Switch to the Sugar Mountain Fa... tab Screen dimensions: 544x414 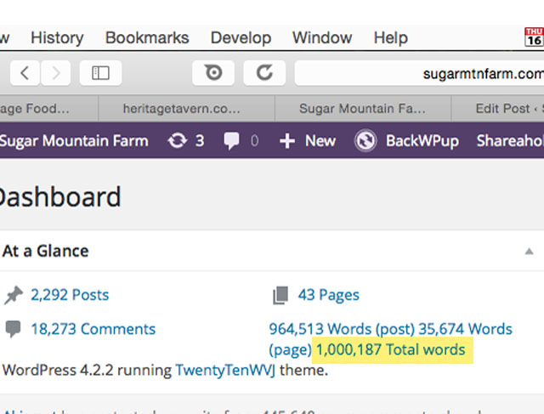pyautogui.click(x=363, y=109)
